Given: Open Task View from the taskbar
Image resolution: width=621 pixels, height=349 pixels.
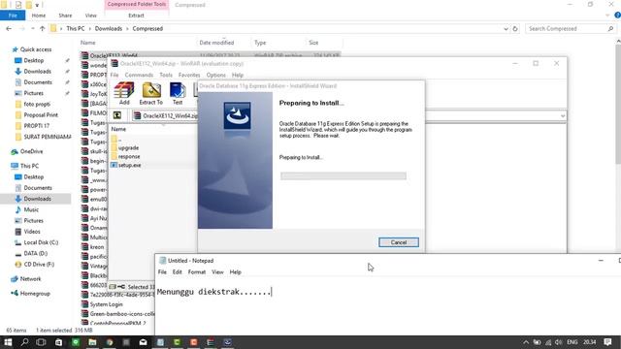Looking at the screenshot, I should [41, 342].
